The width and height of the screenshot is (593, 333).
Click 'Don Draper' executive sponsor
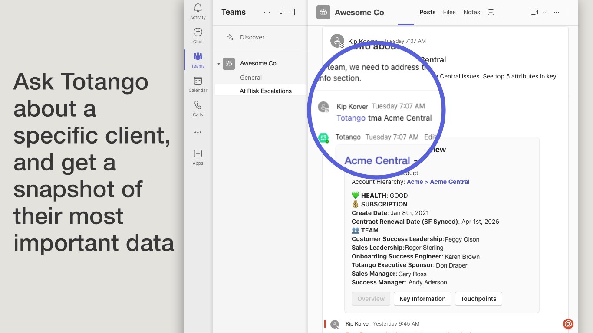(x=451, y=265)
